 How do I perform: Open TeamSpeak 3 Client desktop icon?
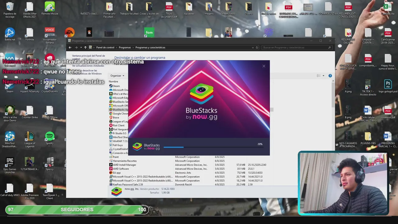click(50, 191)
